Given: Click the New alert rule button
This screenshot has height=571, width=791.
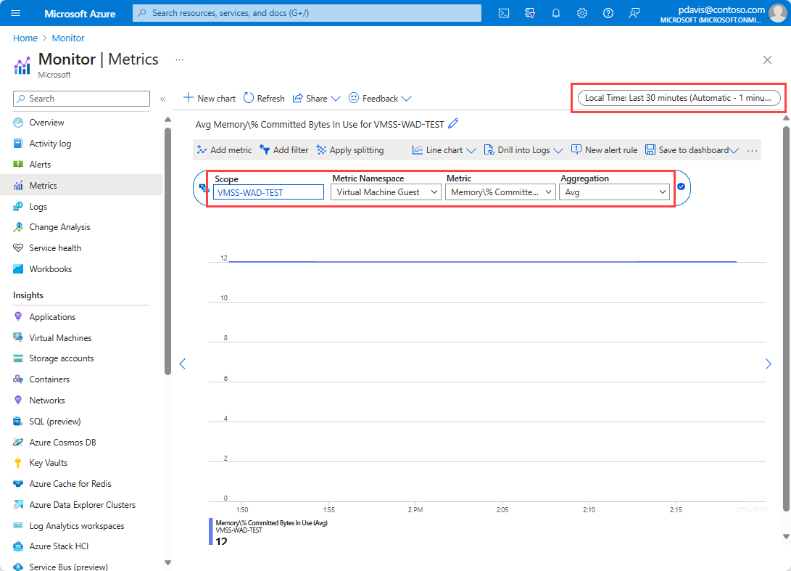Looking at the screenshot, I should point(604,150).
